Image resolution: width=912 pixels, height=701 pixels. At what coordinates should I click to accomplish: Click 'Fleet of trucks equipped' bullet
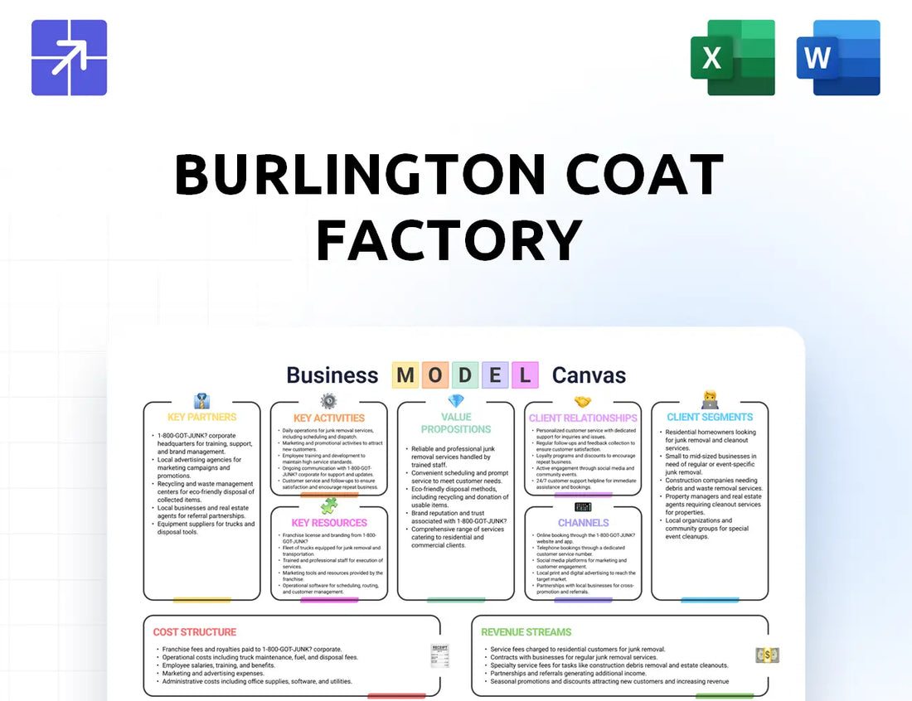click(x=330, y=550)
